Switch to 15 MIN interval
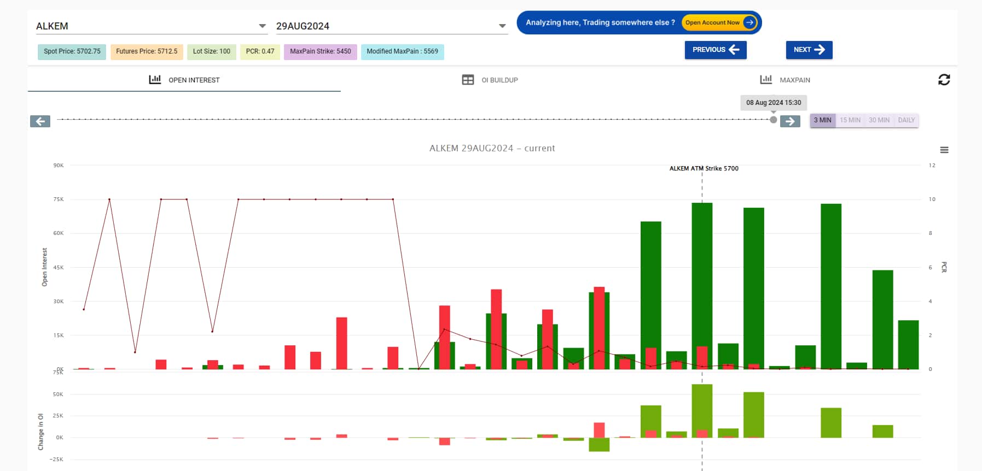This screenshot has width=982, height=471. click(850, 120)
